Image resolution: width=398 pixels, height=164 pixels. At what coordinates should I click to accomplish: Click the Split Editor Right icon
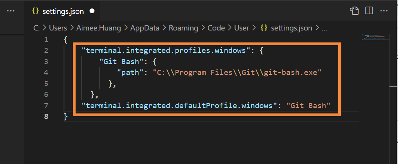click(369, 11)
